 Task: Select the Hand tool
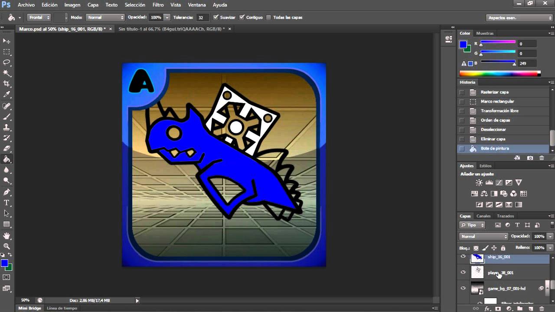point(7,236)
